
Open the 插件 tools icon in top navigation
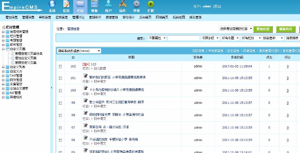122,4
